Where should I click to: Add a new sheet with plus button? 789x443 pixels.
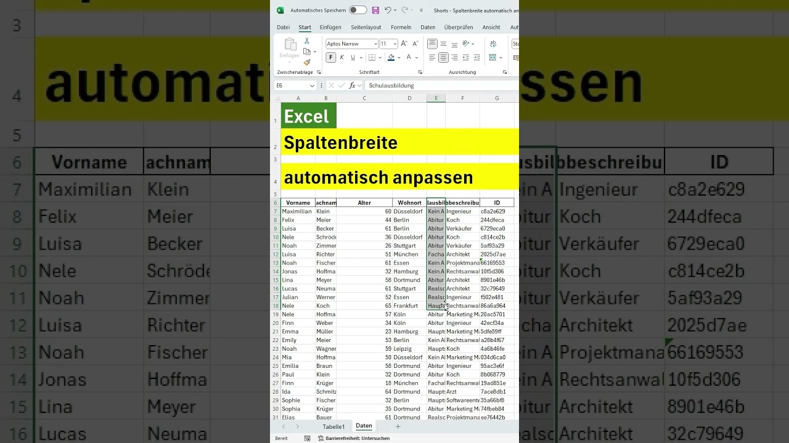[398, 426]
